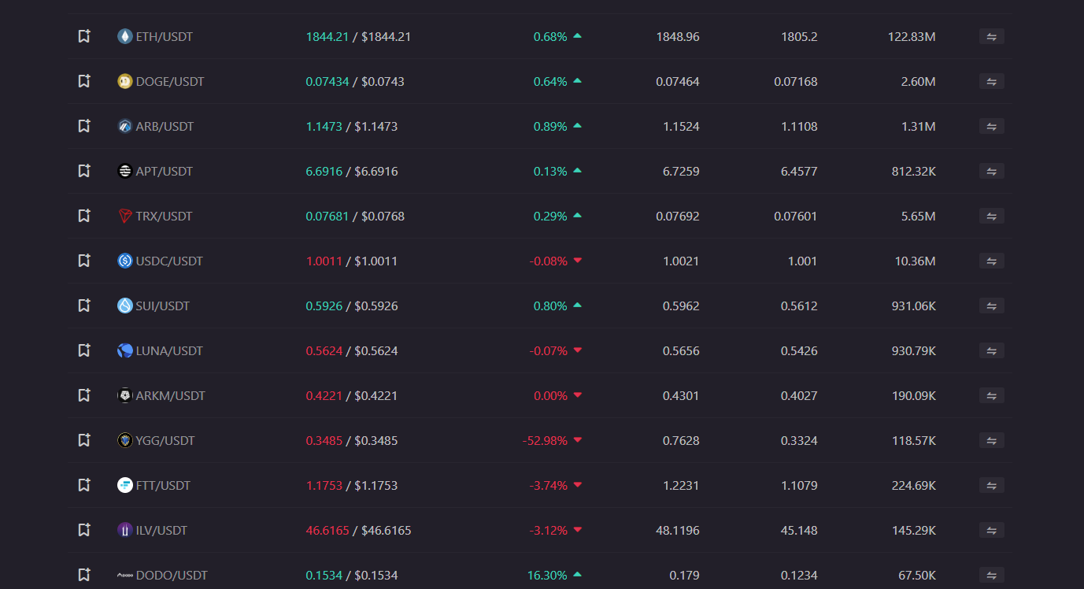Click trade icon on FTT/USDT row
The height and width of the screenshot is (589, 1084).
991,485
